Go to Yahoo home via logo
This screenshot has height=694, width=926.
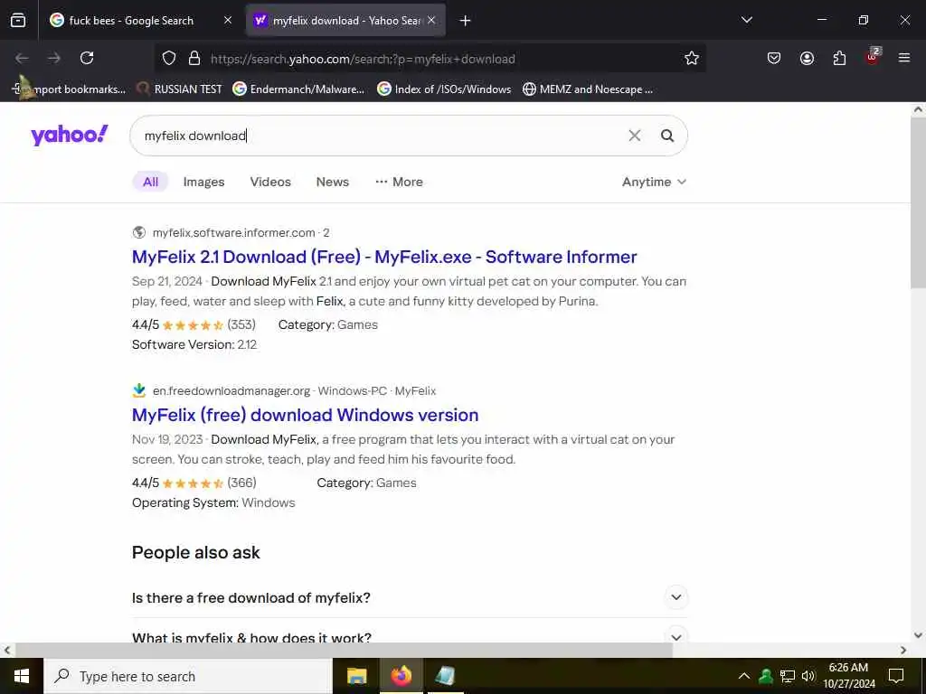point(69,136)
